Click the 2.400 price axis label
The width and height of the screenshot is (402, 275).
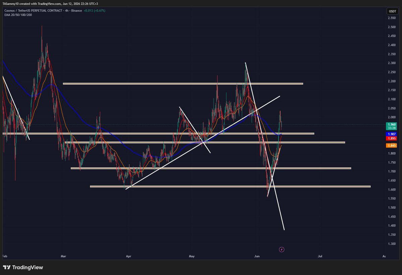point(392,45)
